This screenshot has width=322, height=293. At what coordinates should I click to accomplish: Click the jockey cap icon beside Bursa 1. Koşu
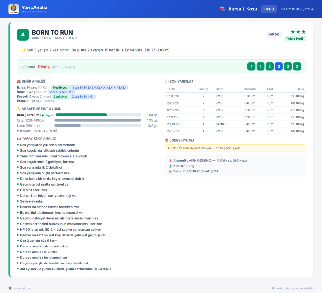pyautogui.click(x=222, y=9)
